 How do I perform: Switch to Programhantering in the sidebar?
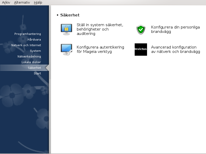click(28, 34)
